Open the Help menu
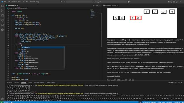The image size is (184, 103). [38, 2]
